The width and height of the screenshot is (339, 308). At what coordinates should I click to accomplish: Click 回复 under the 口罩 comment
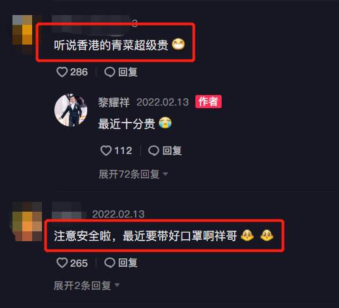(x=128, y=263)
